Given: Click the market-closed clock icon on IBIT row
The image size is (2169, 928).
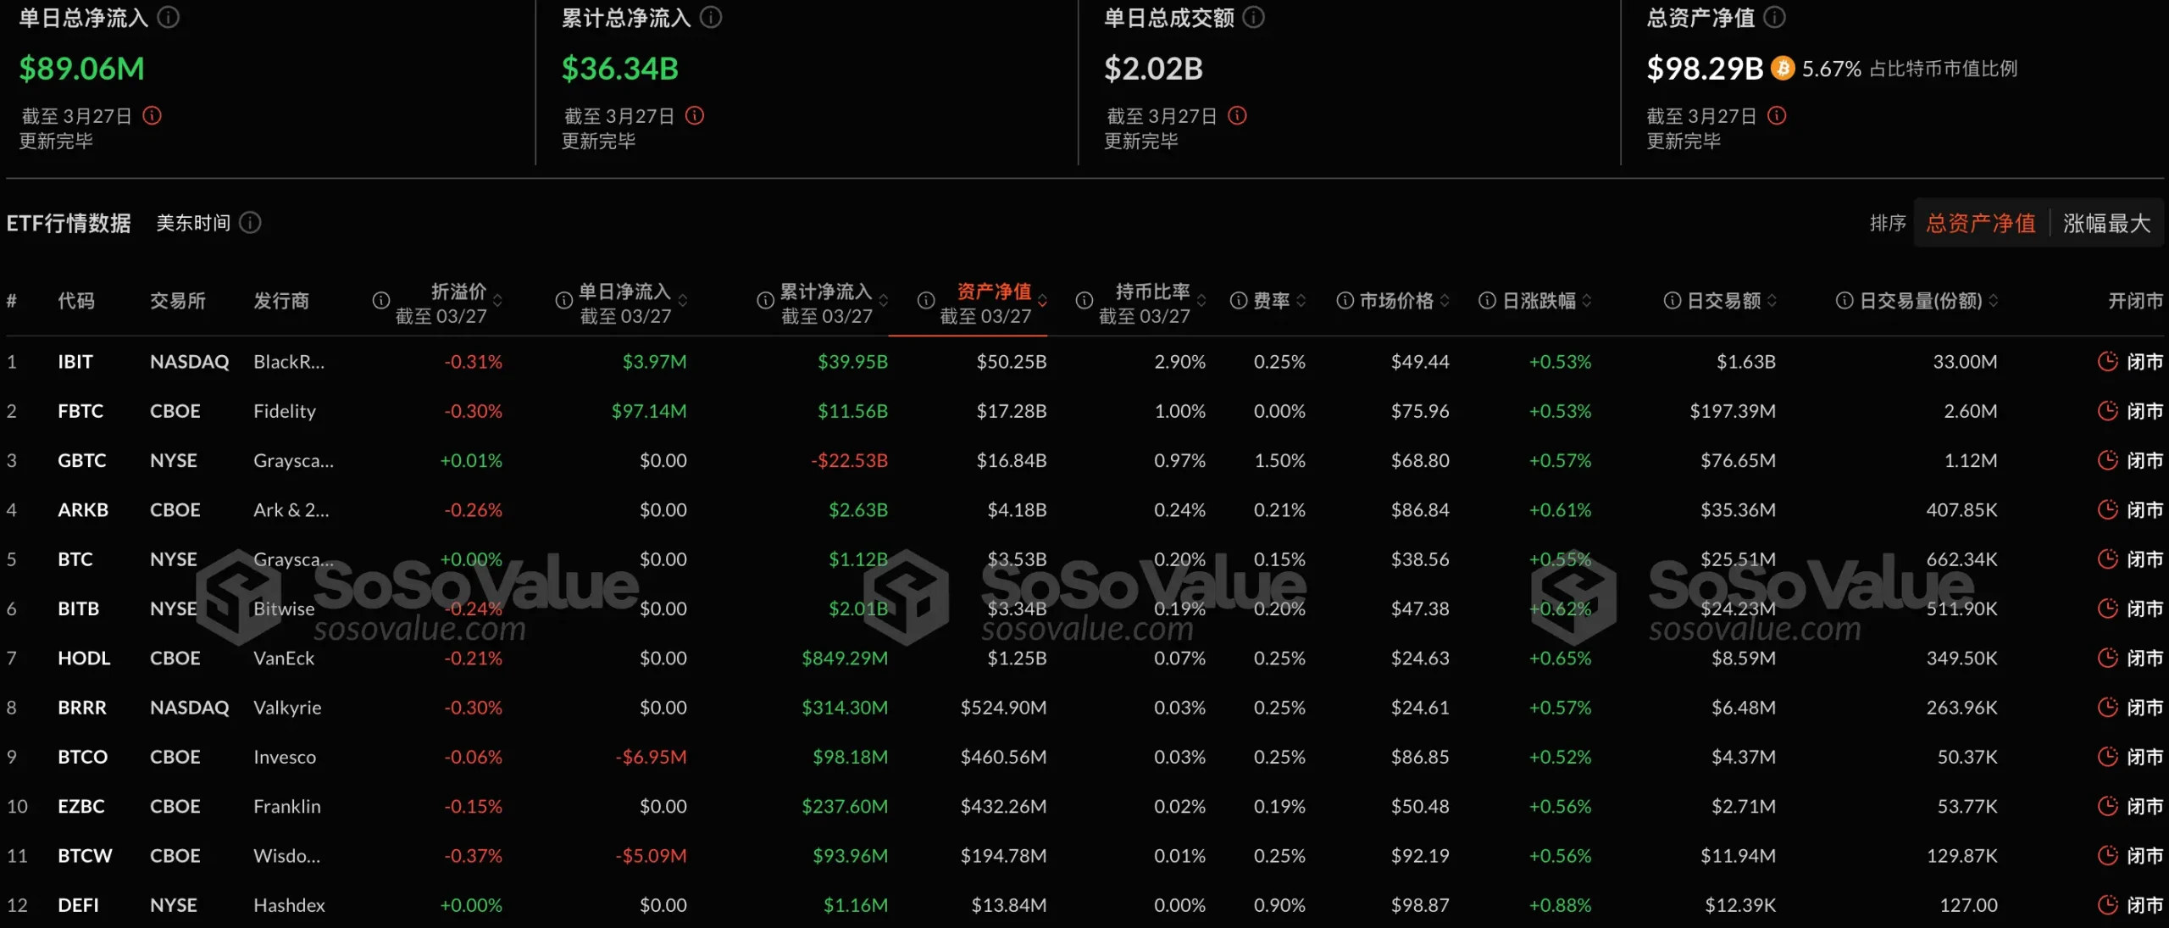Looking at the screenshot, I should pos(2107,361).
